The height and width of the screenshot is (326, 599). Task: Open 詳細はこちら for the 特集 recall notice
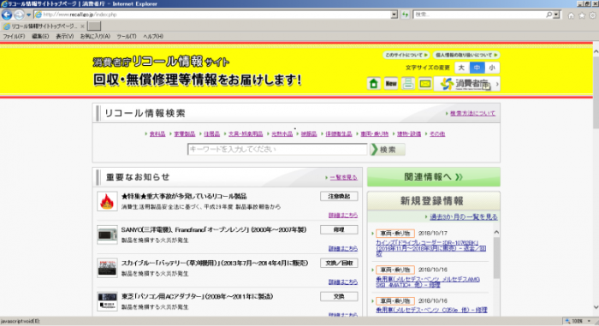pyautogui.click(x=343, y=215)
